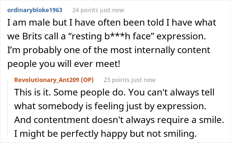Collapse the reply thread using the vertical line
Viewport: 231px width, 143px height.
(x=8, y=108)
